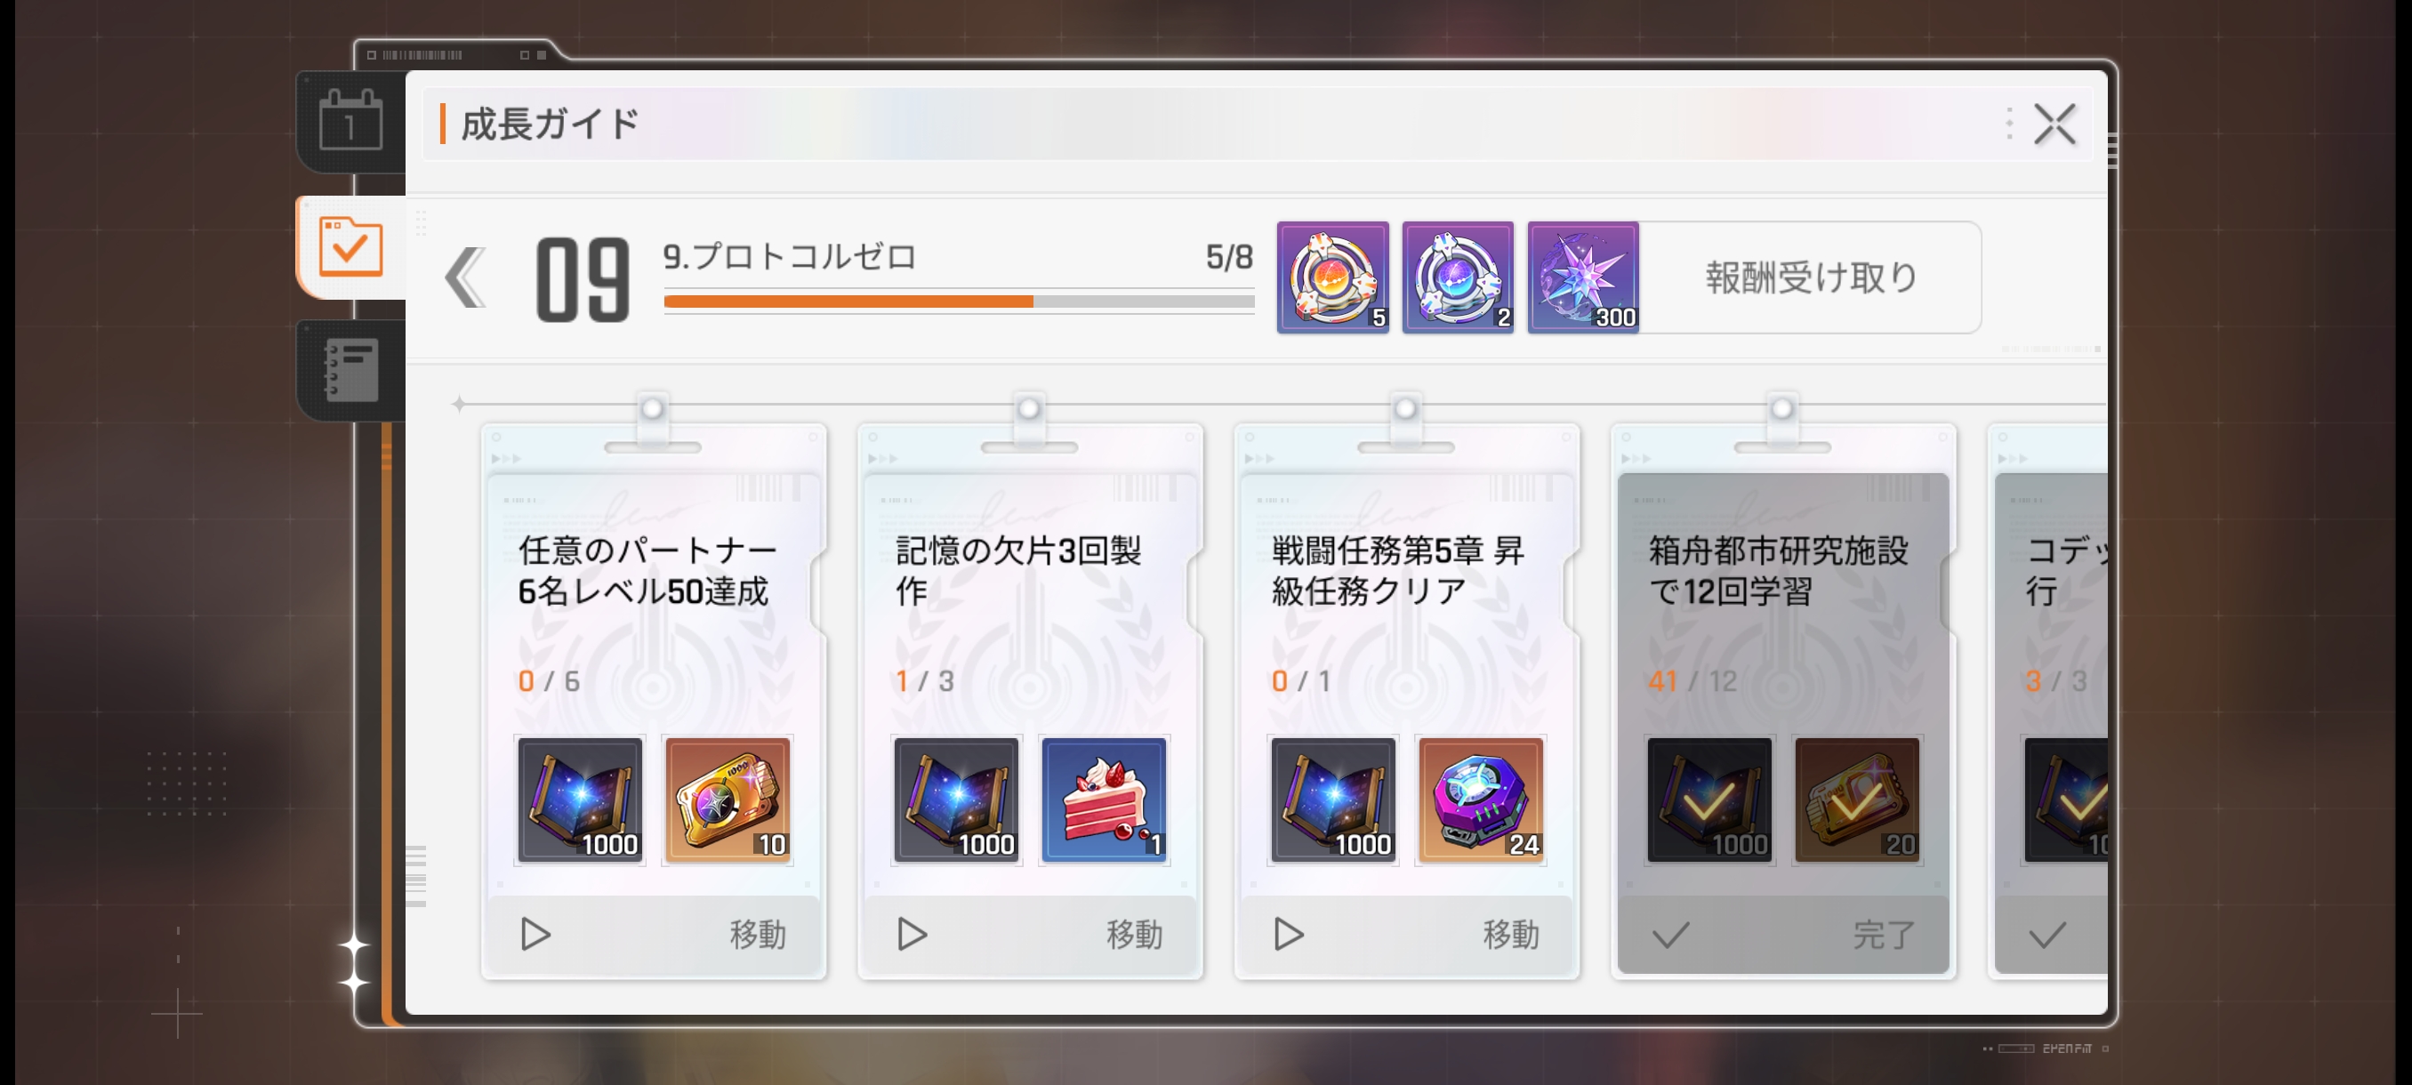Open the calendar tab in sidebar
Image resolution: width=2412 pixels, height=1085 pixels.
coord(351,122)
